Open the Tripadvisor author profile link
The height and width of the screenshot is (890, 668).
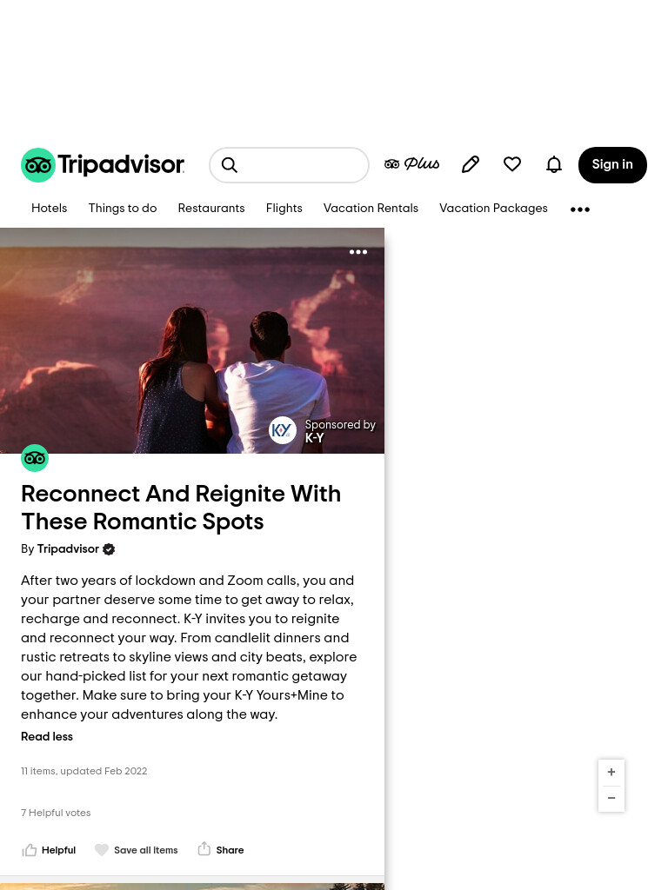pos(68,549)
